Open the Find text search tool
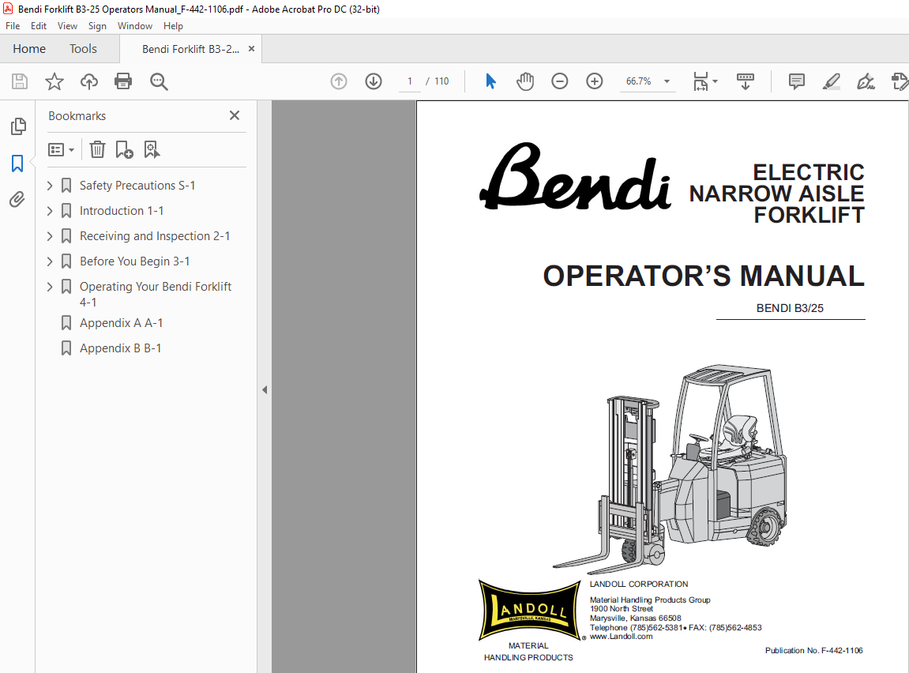 [158, 81]
